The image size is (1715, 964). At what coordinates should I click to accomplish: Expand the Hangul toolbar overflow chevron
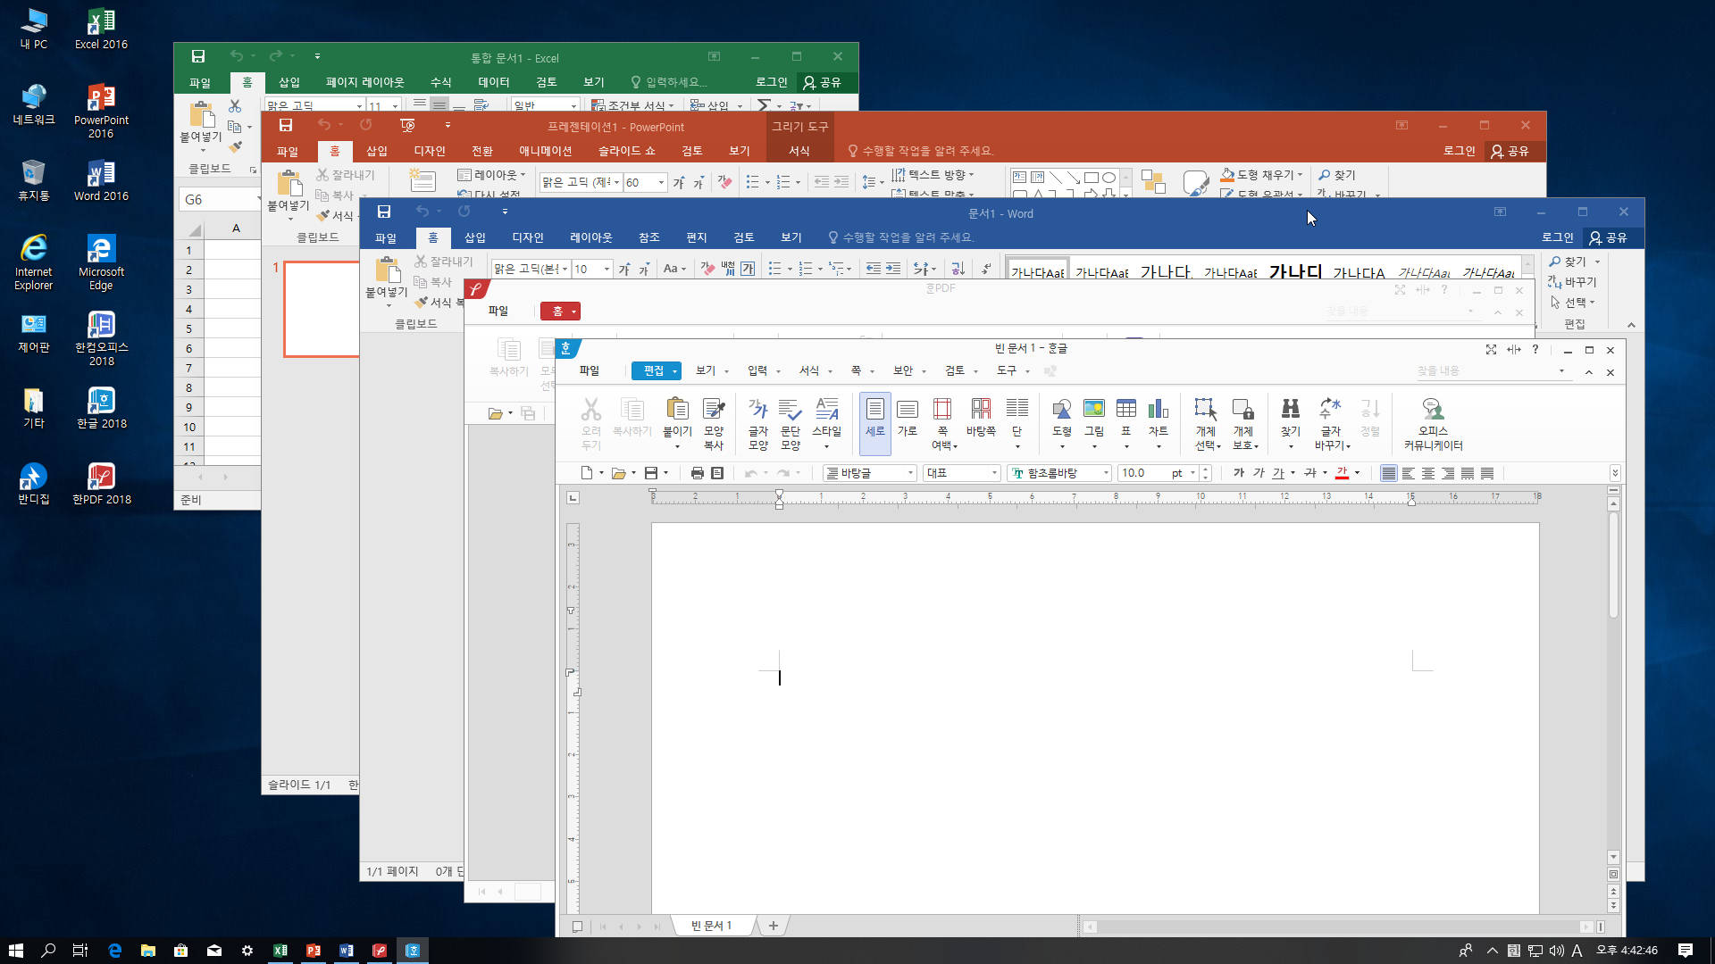1615,473
